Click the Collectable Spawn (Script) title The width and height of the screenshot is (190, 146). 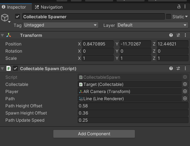[48, 69]
